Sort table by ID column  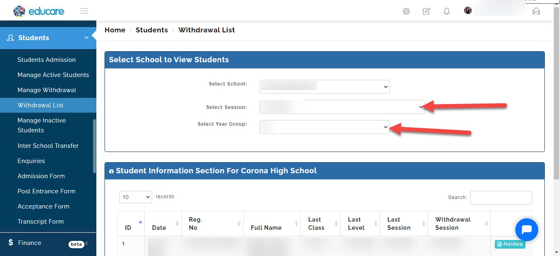[131, 224]
